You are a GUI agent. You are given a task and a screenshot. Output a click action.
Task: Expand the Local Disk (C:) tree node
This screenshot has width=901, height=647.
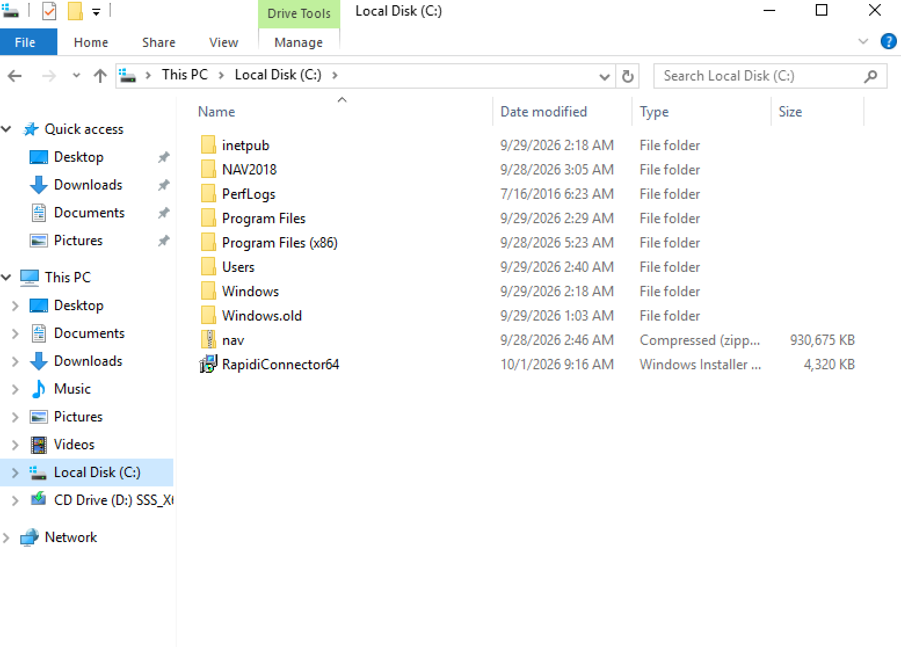pos(16,473)
